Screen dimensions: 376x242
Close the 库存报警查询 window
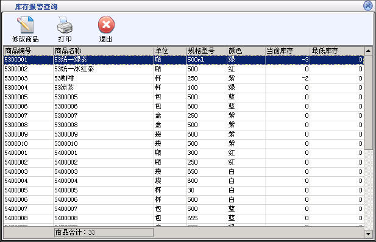pyautogui.click(x=368, y=5)
